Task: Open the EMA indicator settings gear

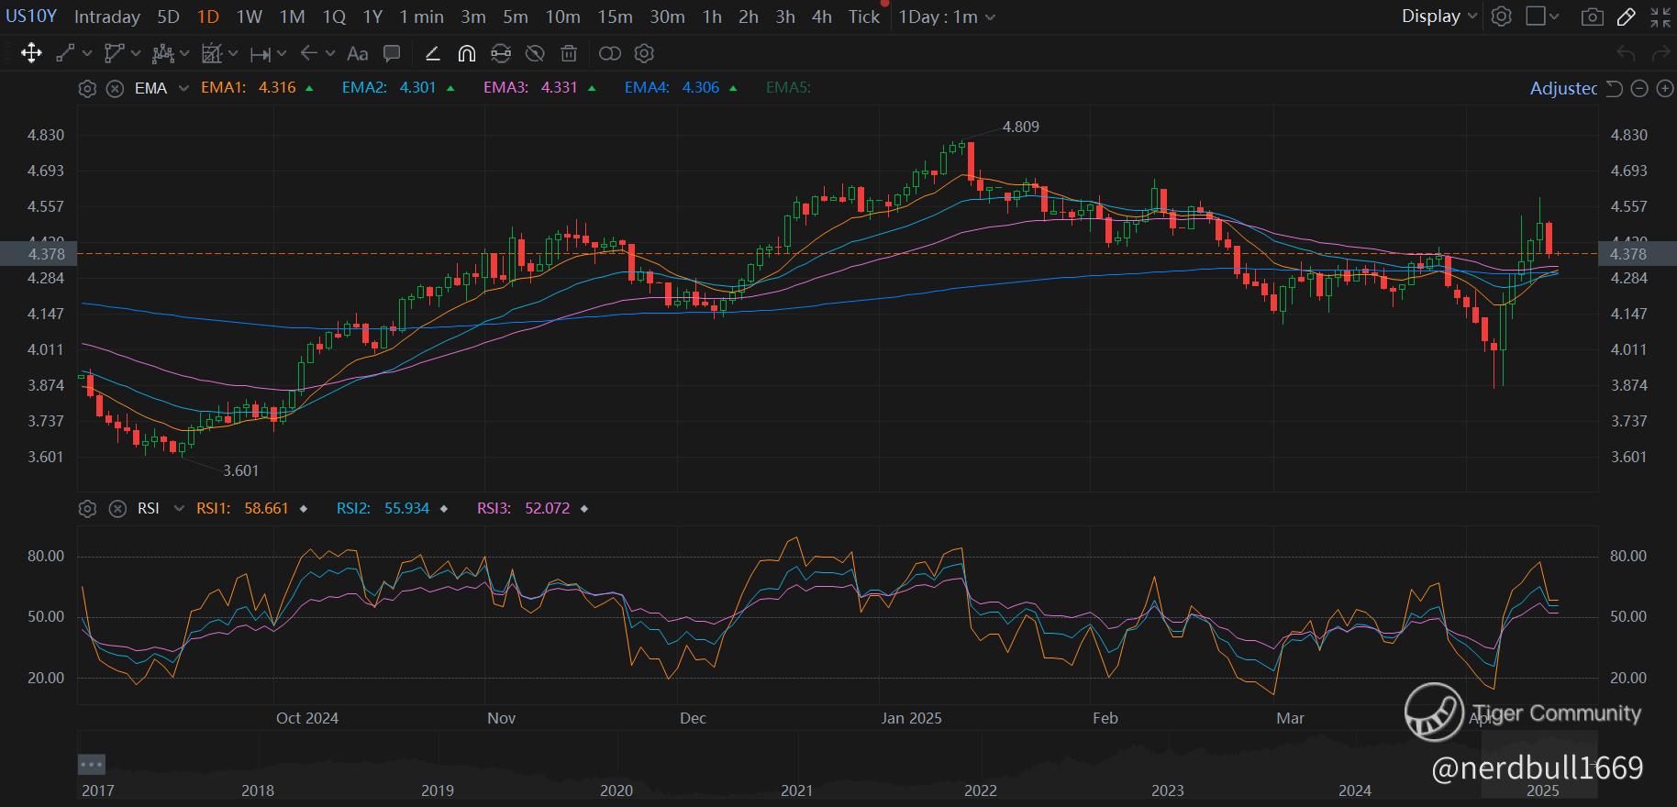Action: (x=87, y=88)
